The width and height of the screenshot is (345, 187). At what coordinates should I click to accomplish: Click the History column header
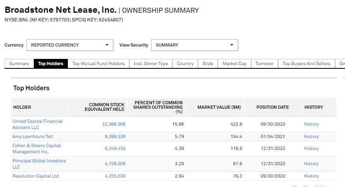tap(319, 107)
